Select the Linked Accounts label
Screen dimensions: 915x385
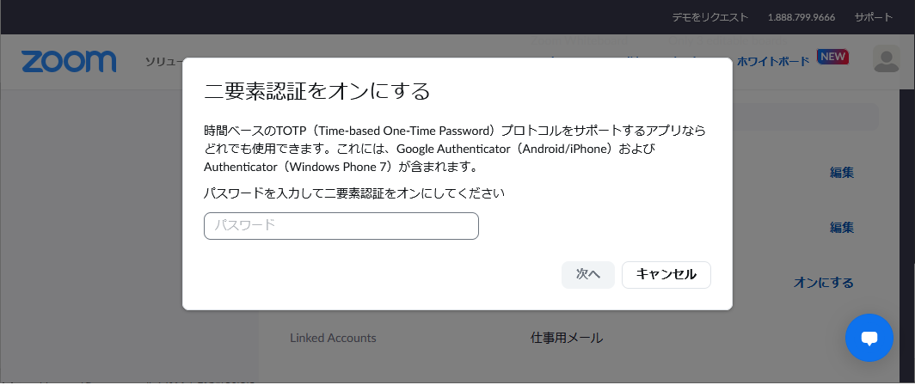[x=333, y=338]
